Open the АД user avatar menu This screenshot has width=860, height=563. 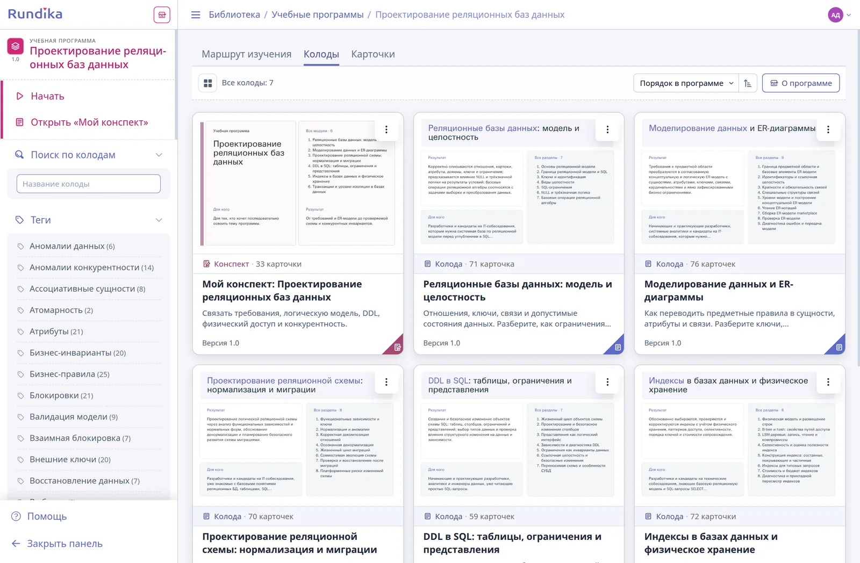[x=835, y=15]
